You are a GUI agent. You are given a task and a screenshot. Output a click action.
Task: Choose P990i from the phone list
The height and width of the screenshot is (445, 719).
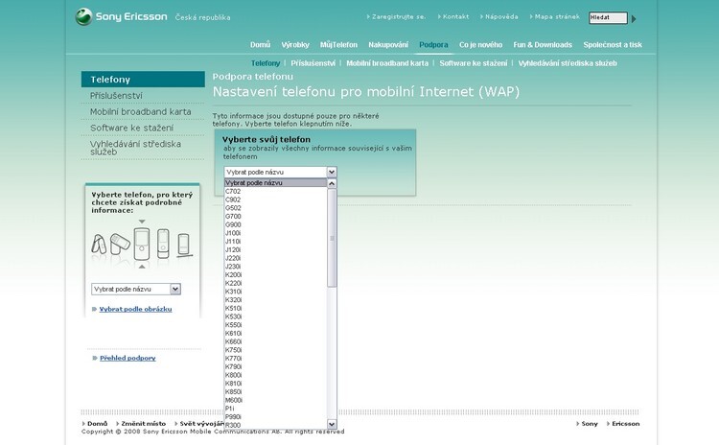275,416
